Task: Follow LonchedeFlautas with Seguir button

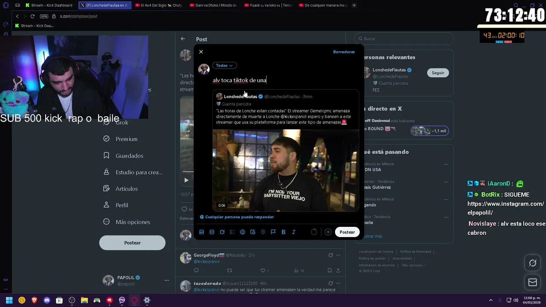Action: click(x=438, y=73)
